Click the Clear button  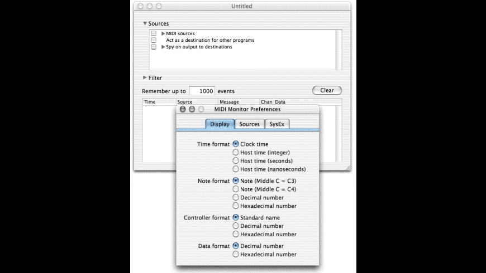(x=327, y=90)
